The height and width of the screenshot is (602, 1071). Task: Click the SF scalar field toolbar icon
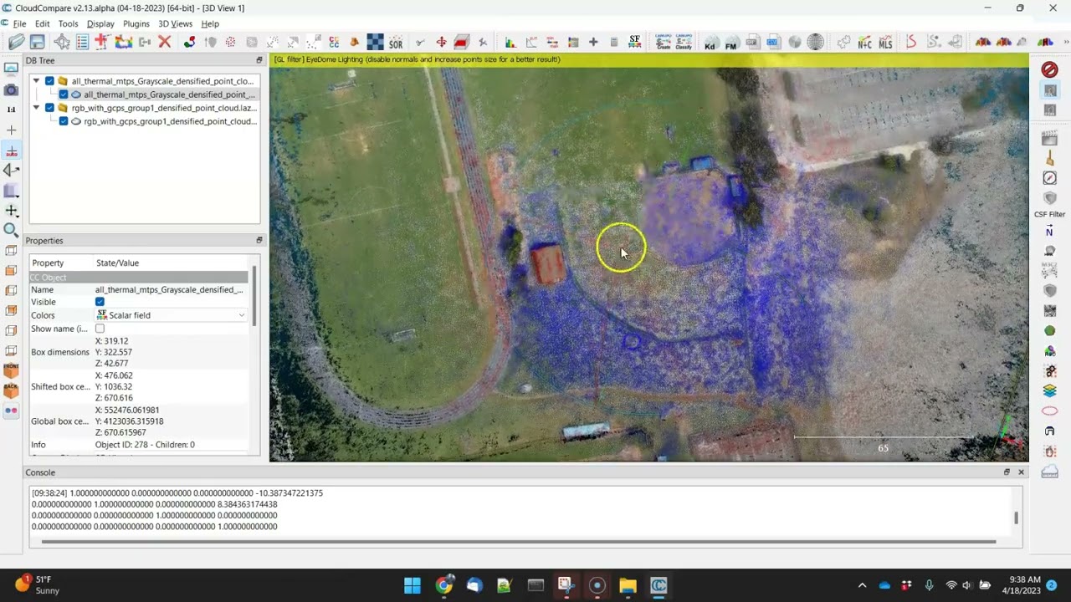pos(634,42)
